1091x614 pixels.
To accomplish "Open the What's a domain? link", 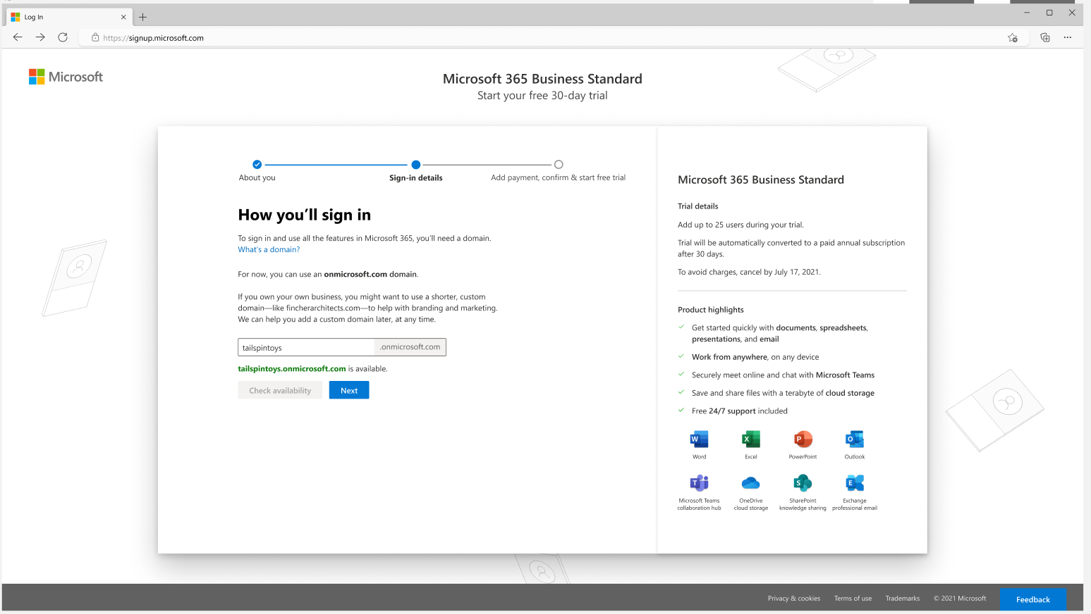I will (269, 249).
